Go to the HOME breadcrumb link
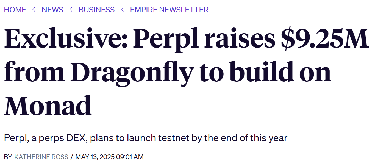 pos(15,10)
